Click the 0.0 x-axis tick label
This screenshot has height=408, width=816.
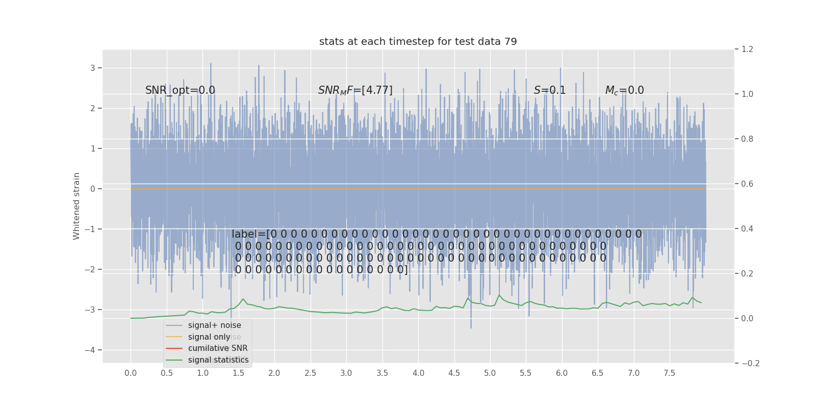click(131, 373)
